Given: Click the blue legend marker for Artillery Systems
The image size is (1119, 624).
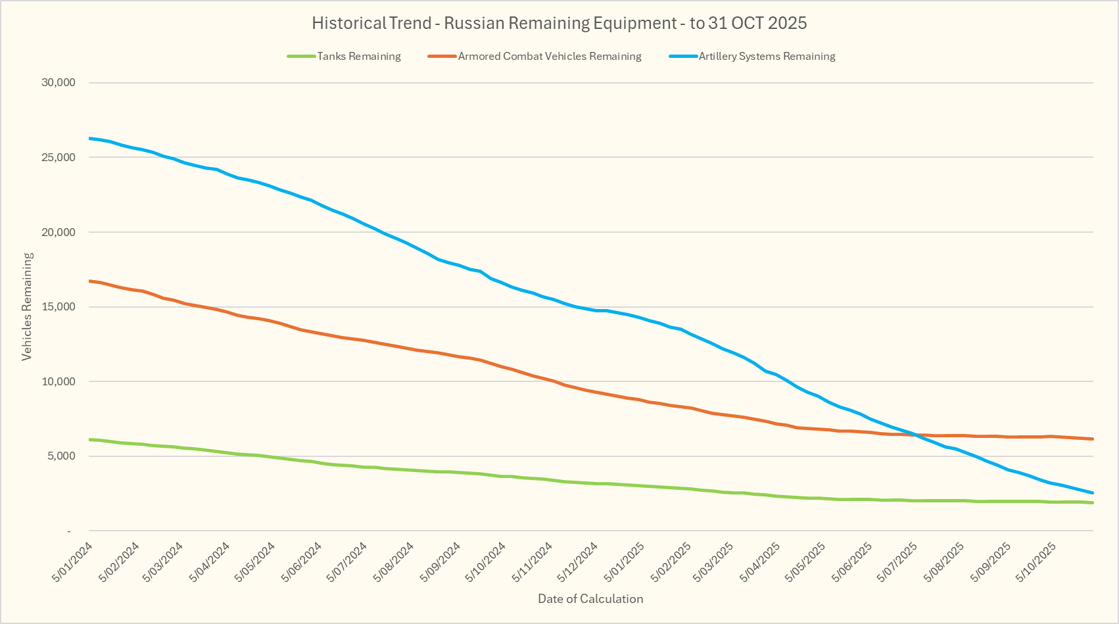Looking at the screenshot, I should (x=683, y=57).
